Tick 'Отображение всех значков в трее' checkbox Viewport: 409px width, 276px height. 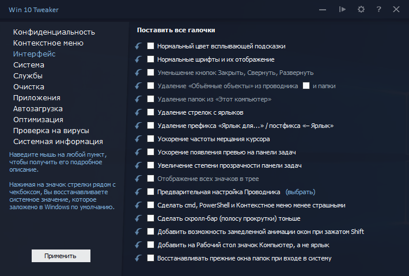pos(150,179)
